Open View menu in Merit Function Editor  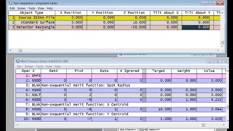tap(49, 66)
